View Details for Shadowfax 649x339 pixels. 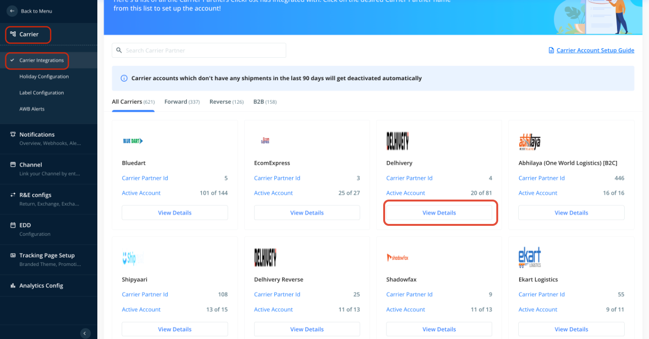click(439, 329)
